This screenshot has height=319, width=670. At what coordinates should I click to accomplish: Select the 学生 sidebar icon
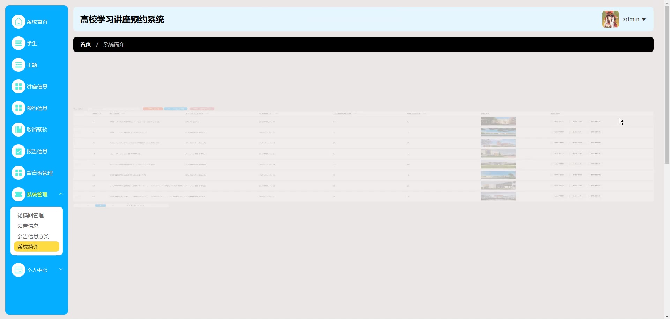coord(18,43)
